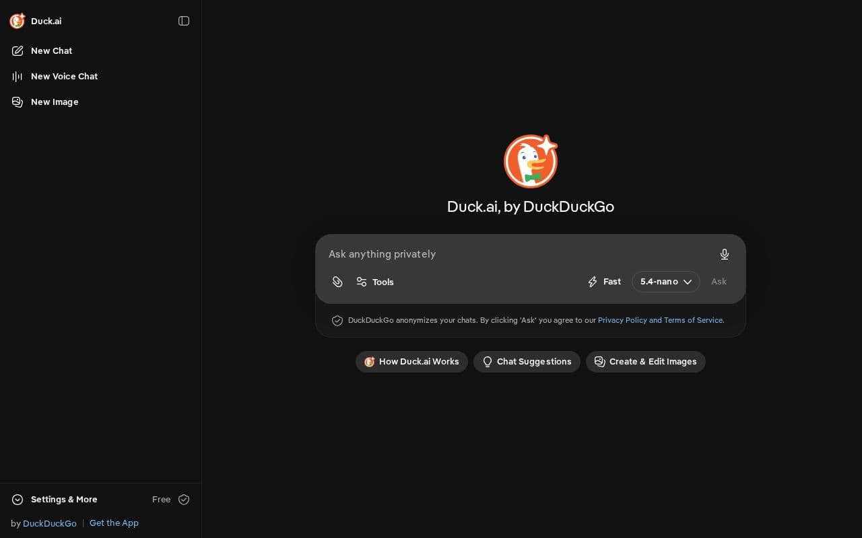Open New Voice Chat
862x538 pixels.
coord(101,77)
